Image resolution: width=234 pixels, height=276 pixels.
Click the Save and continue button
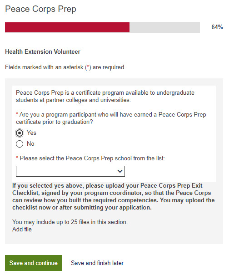[33, 263]
